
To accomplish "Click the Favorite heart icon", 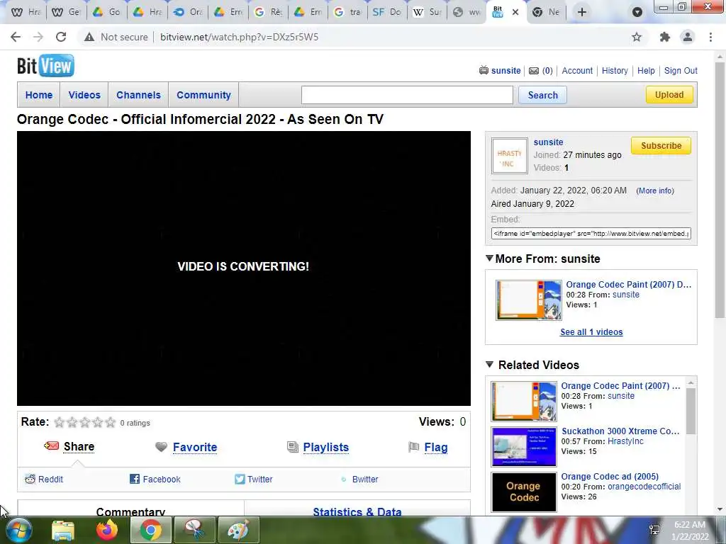I will coord(161,447).
